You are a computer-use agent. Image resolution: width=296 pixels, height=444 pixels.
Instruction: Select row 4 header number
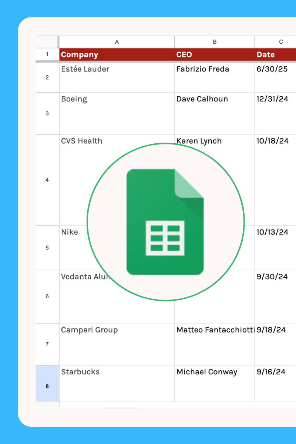pyautogui.click(x=47, y=180)
